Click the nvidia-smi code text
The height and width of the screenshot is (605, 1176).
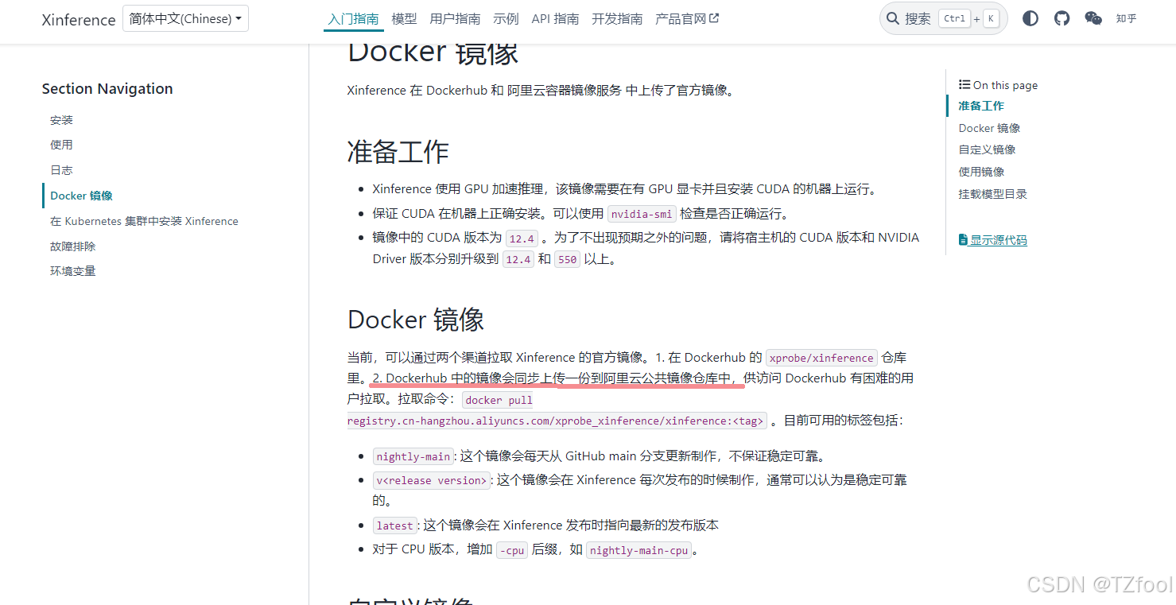[642, 214]
